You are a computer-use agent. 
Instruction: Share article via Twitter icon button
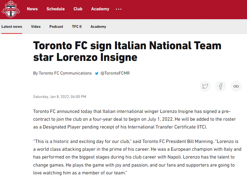pyautogui.click(x=205, y=86)
